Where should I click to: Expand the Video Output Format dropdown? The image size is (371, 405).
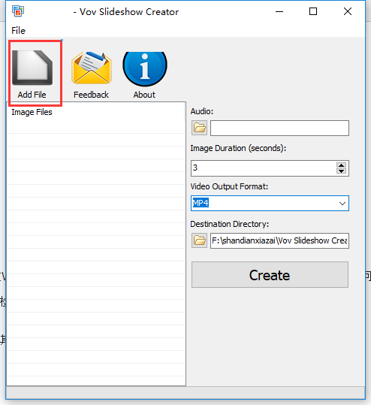(342, 204)
